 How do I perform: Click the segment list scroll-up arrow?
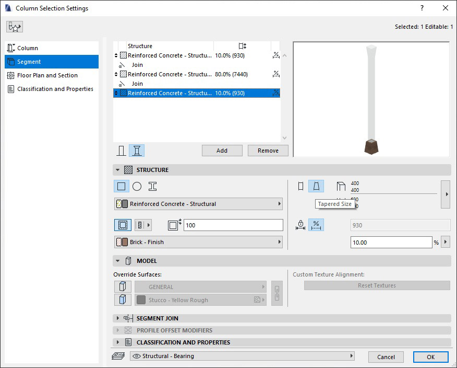[x=285, y=55]
